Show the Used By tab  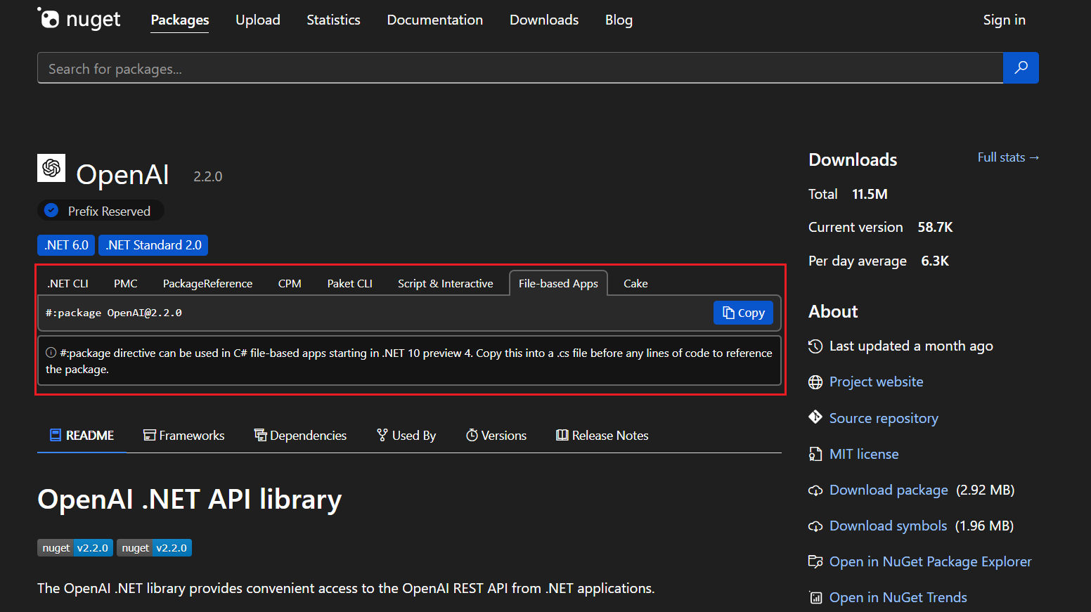[x=406, y=436]
